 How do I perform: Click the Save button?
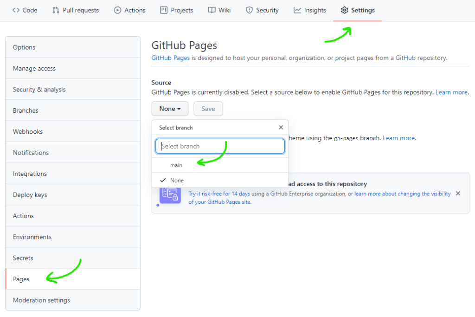click(x=208, y=109)
